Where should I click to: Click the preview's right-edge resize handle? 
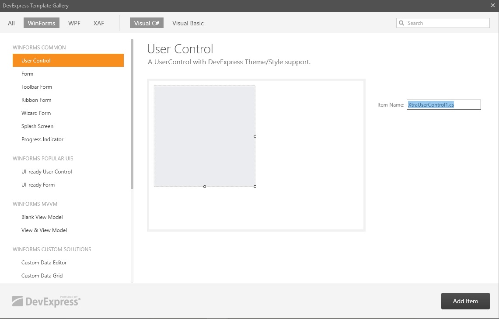[x=255, y=136]
